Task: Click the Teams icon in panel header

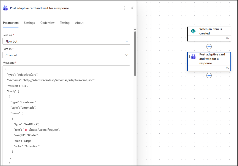Action: pyautogui.click(x=5, y=8)
